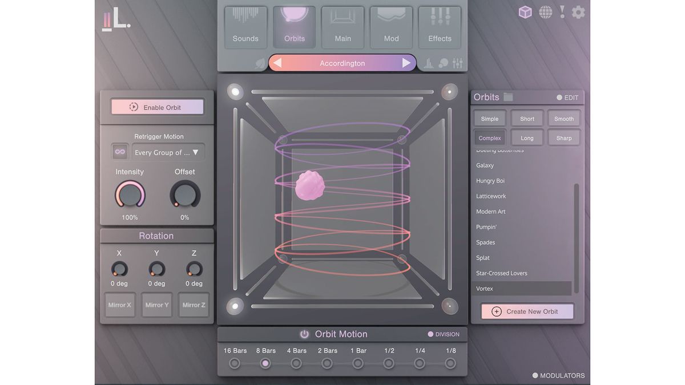685x385 pixels.
Task: Click the next preset arrow after Accordington
Action: click(406, 63)
